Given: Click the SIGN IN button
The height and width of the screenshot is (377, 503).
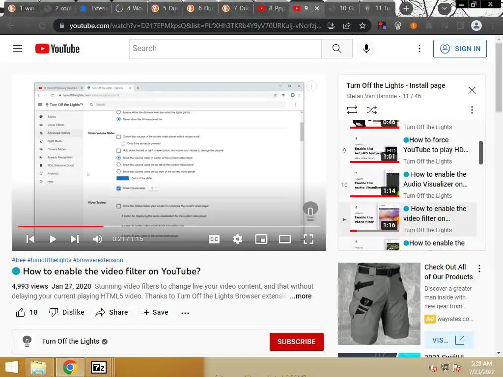Looking at the screenshot, I should point(460,49).
